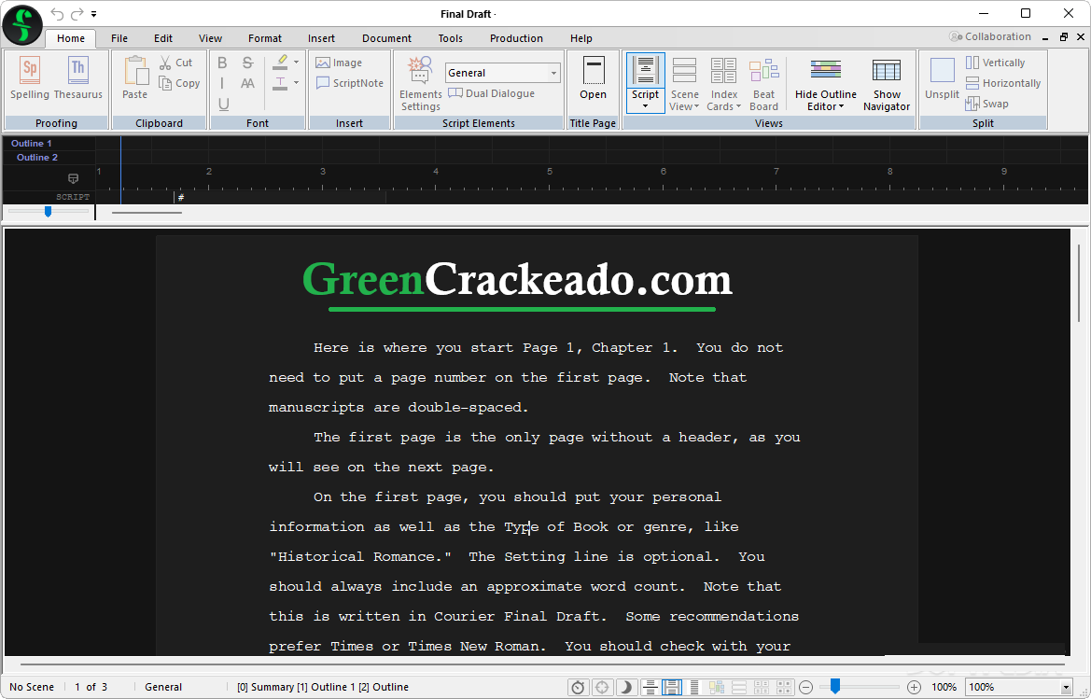Click the Elements Settings icon
The image size is (1091, 699).
(x=419, y=69)
